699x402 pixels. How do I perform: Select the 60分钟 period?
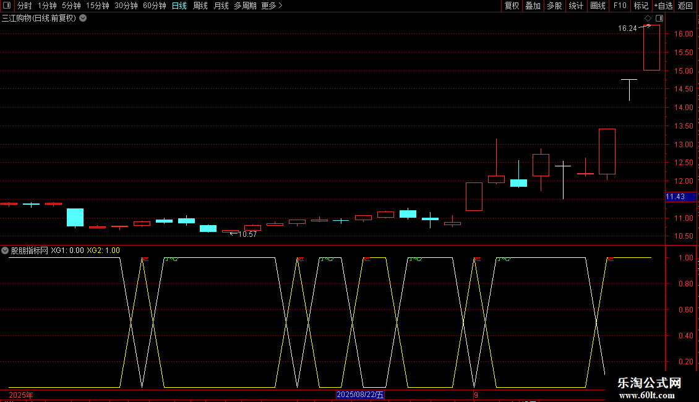click(x=154, y=6)
